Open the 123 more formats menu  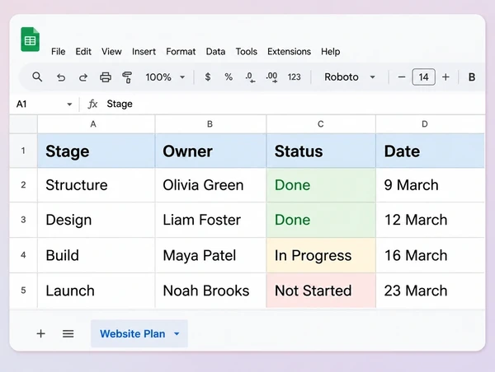pyautogui.click(x=294, y=77)
